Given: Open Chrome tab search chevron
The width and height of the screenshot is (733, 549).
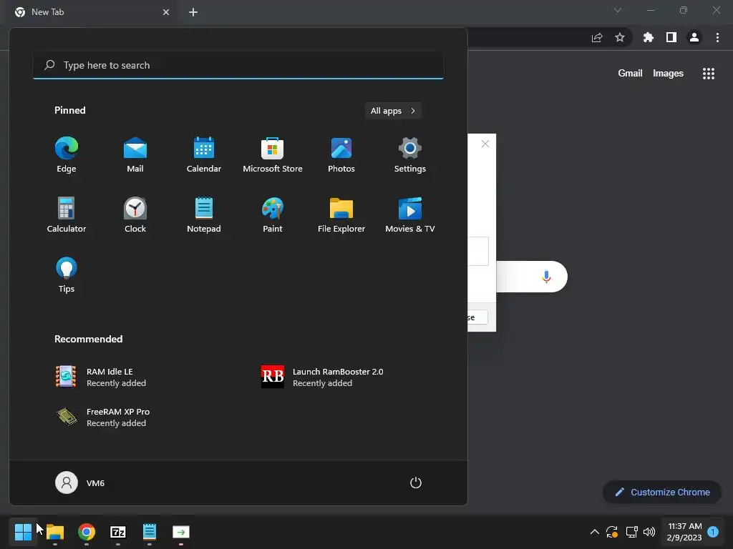Looking at the screenshot, I should (x=618, y=10).
